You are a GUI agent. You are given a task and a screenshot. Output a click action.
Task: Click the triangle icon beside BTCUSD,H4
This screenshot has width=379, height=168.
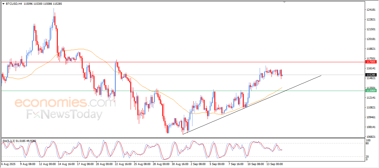point(4,4)
